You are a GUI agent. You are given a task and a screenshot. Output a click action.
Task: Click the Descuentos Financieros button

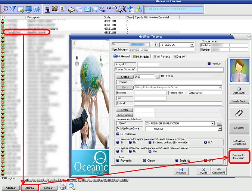click(239, 156)
